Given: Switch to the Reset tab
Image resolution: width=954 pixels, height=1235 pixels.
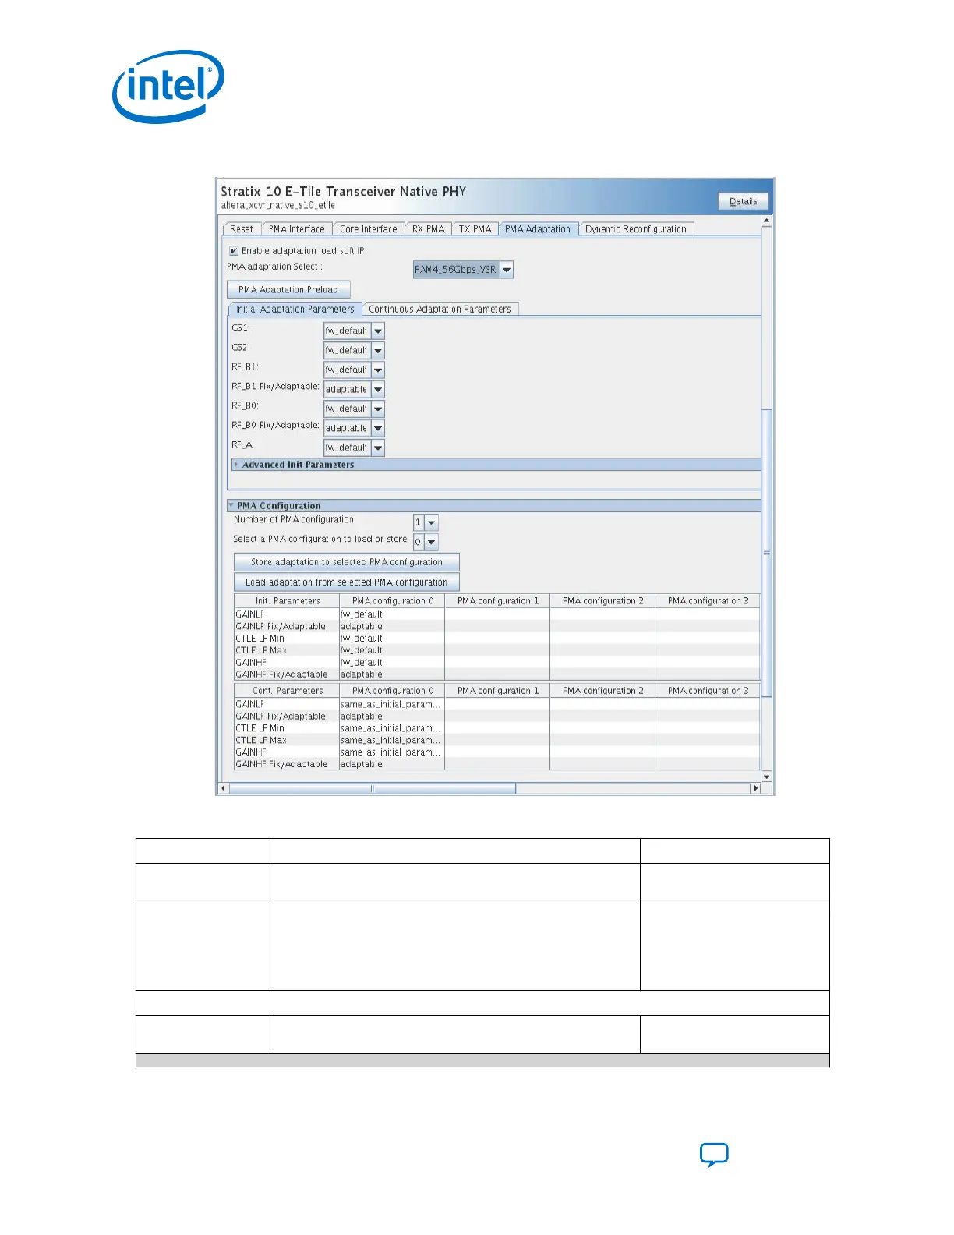Looking at the screenshot, I should [241, 229].
